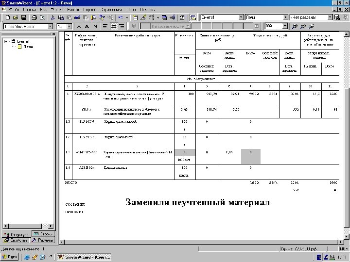Click the binoculars search icon

click(337, 17)
